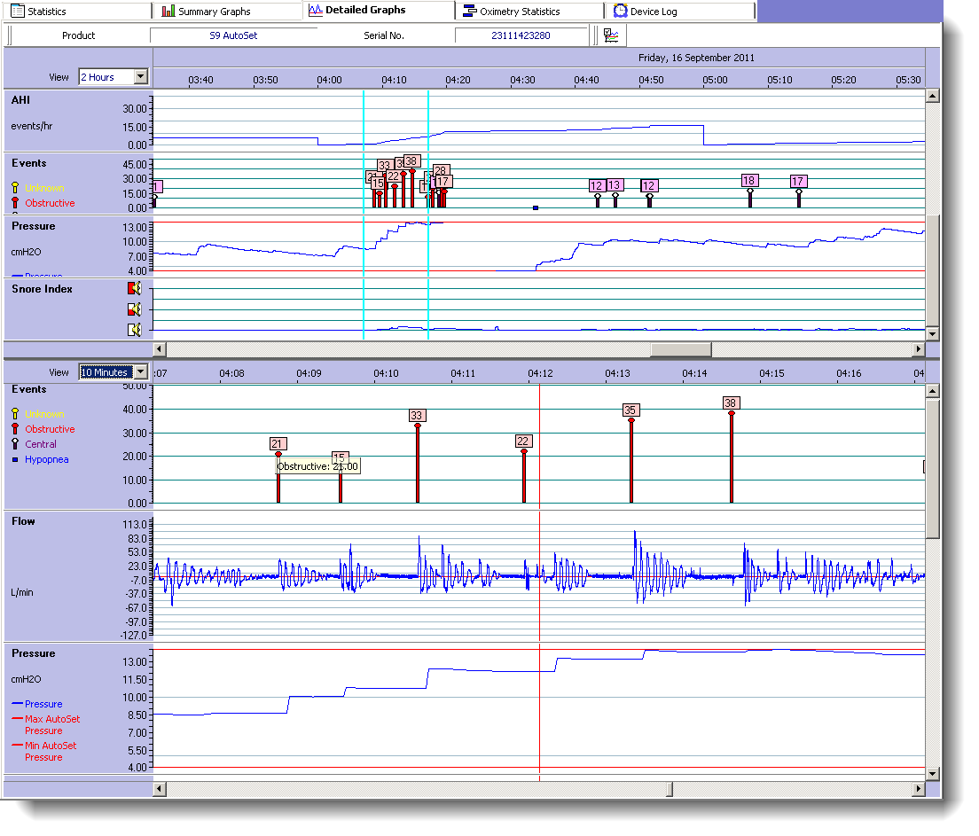Image resolution: width=979 pixels, height=836 pixels.
Task: Click obstructive event marker 21 in lower graph
Action: click(x=278, y=444)
